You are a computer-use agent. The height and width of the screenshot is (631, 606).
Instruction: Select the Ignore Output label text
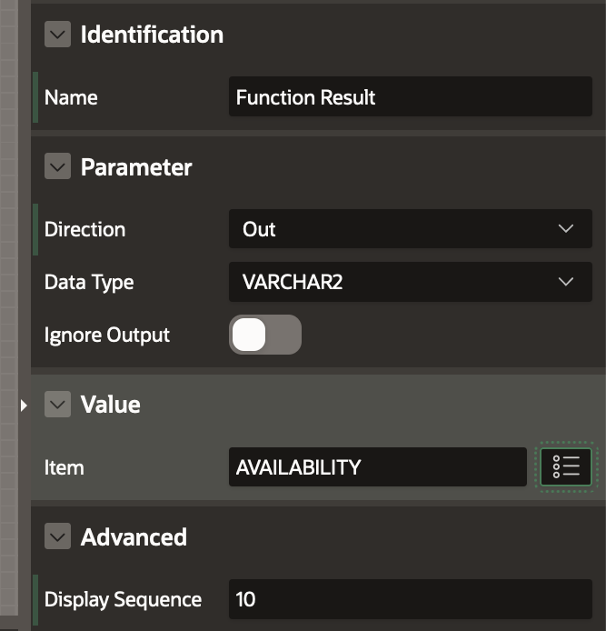pyautogui.click(x=107, y=335)
